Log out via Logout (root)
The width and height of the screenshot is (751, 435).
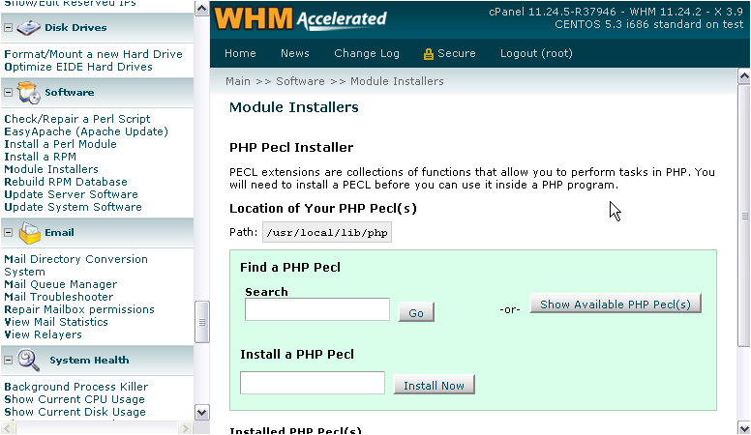pyautogui.click(x=536, y=54)
